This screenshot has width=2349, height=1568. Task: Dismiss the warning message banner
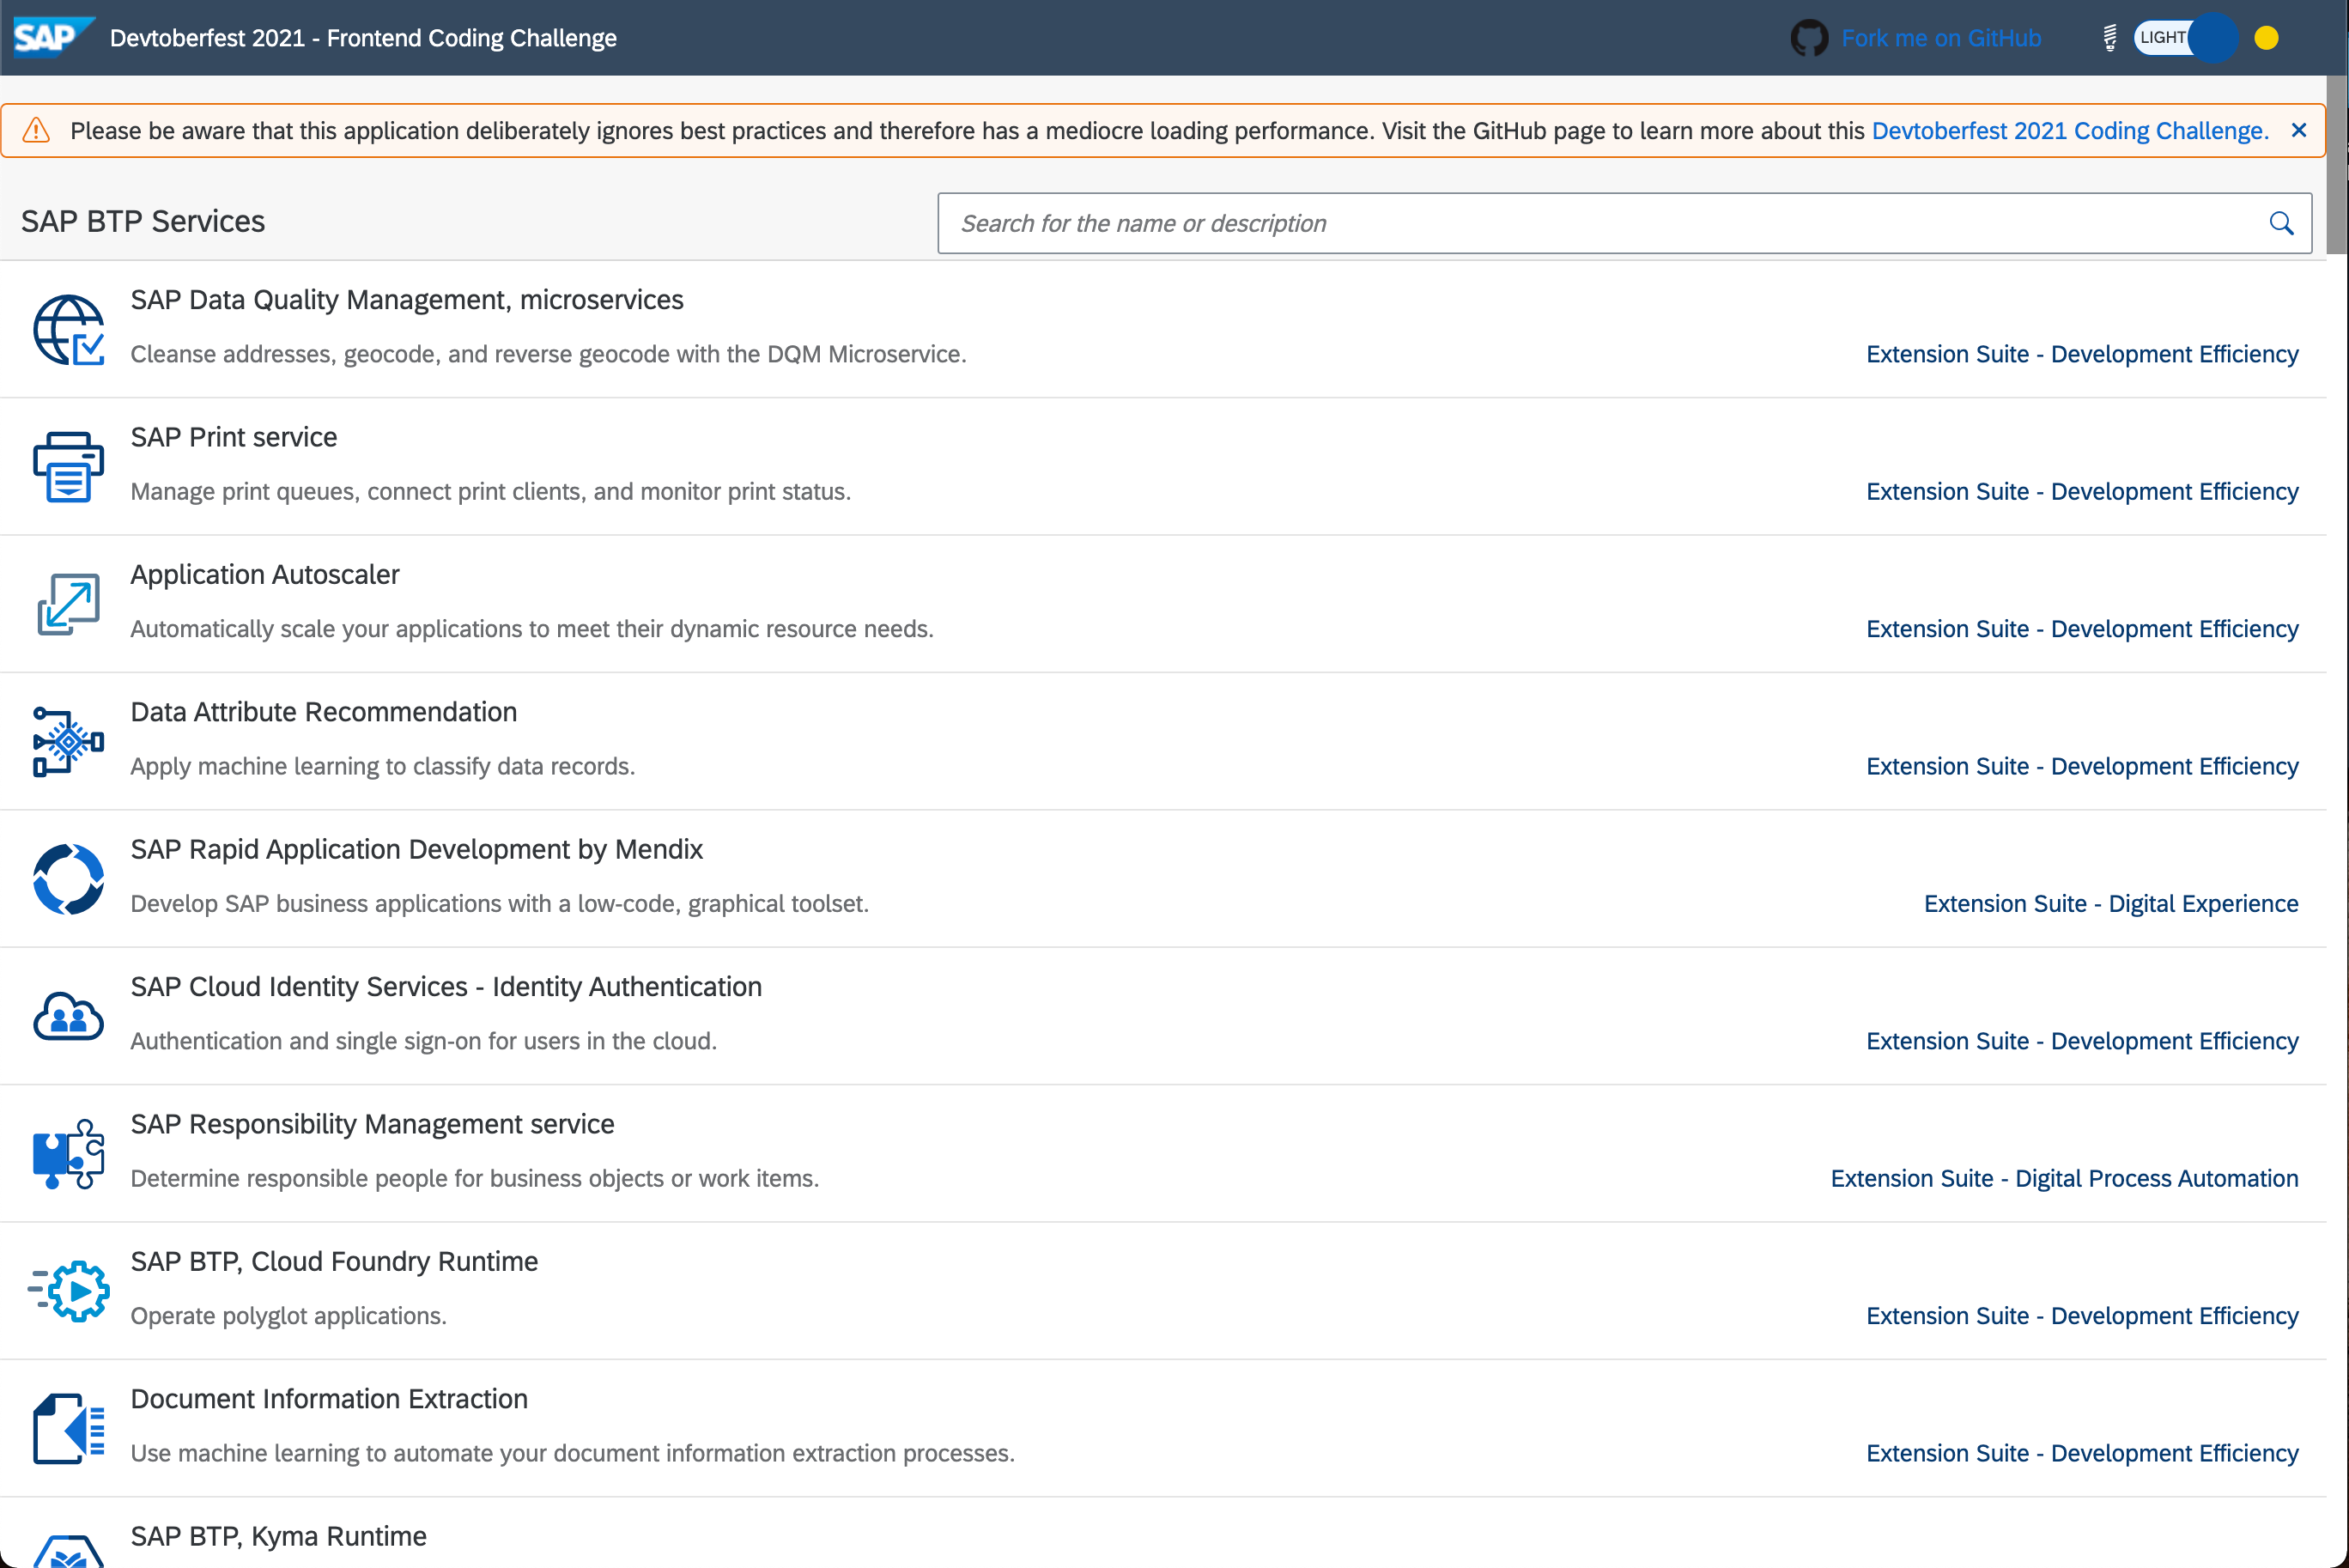2299,131
